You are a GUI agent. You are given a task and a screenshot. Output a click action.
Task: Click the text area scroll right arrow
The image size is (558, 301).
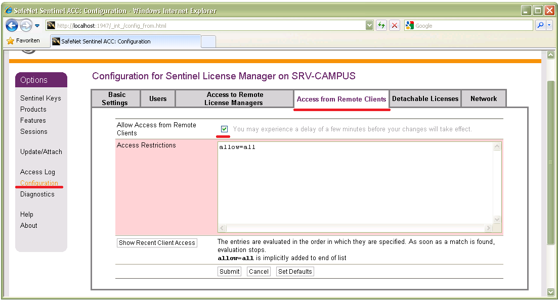point(488,228)
